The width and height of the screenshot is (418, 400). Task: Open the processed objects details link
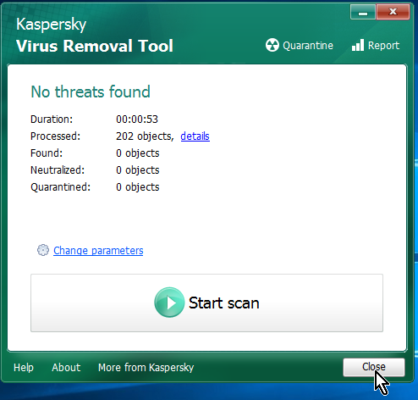click(x=195, y=136)
